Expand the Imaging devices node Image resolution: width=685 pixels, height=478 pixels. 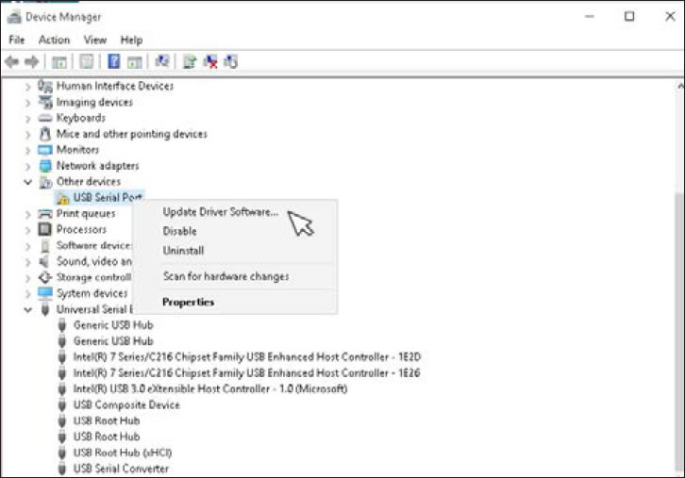pos(27,103)
